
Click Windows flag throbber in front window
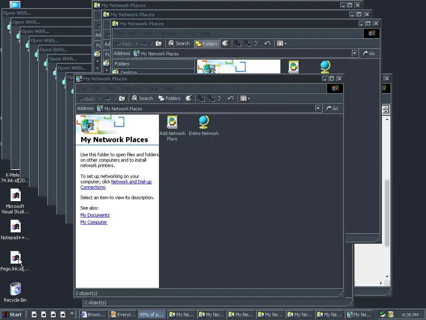(x=335, y=88)
